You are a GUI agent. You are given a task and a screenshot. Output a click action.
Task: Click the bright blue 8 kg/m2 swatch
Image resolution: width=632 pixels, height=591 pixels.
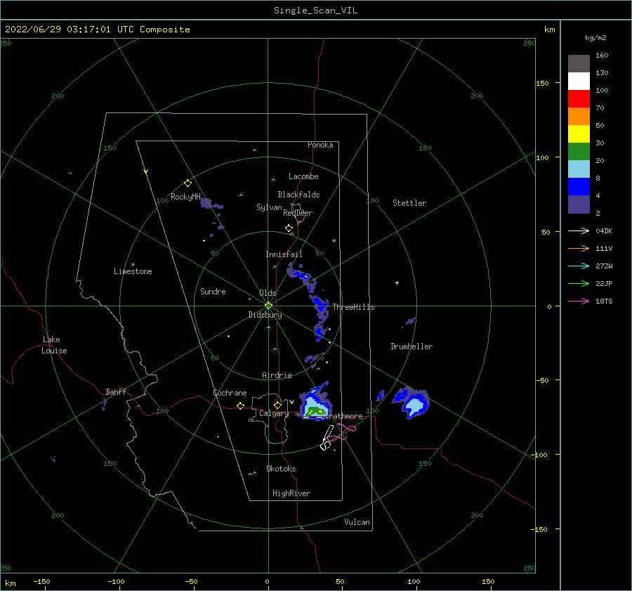point(579,186)
